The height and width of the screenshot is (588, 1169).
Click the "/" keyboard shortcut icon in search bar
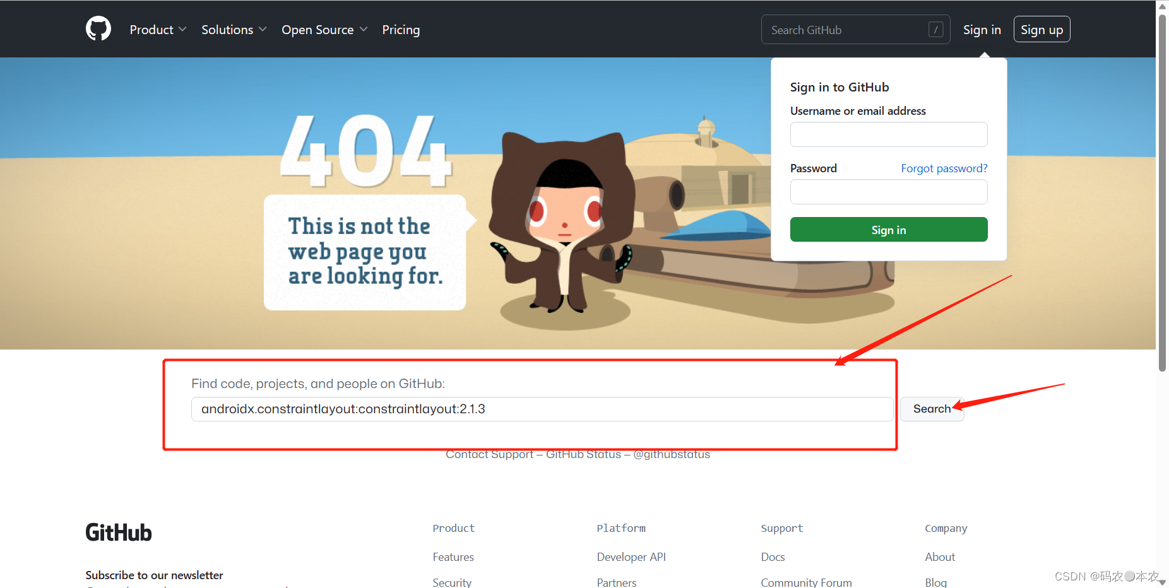click(935, 29)
